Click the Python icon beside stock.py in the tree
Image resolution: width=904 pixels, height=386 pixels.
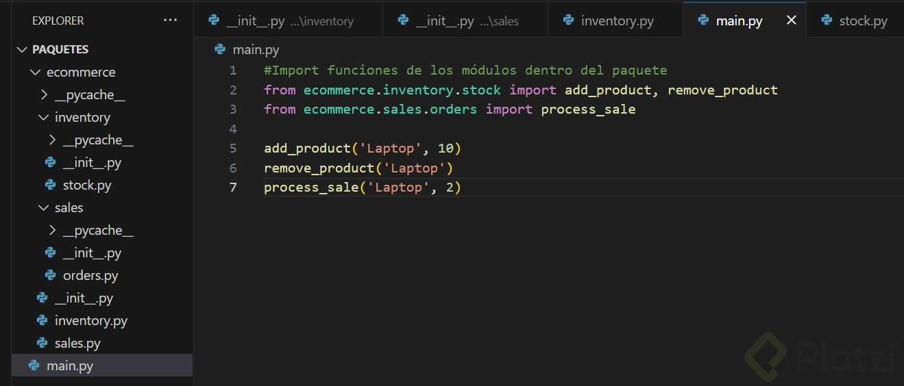50,185
